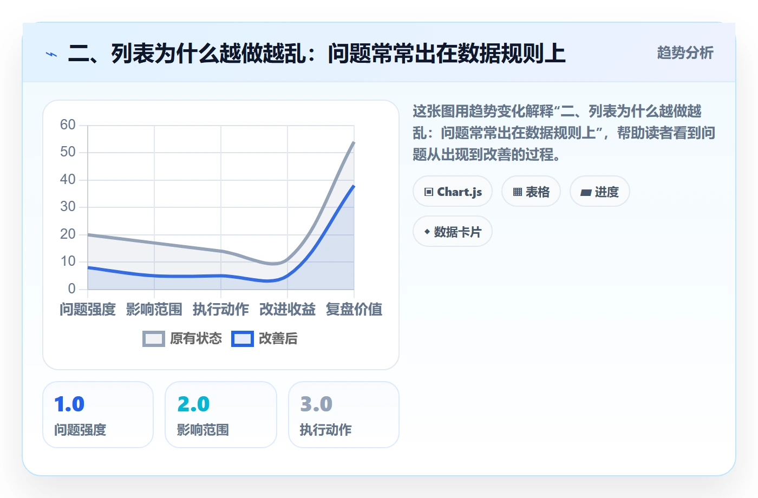Open the 2.0 影响范围 metric card
This screenshot has width=758, height=498.
coord(221,415)
